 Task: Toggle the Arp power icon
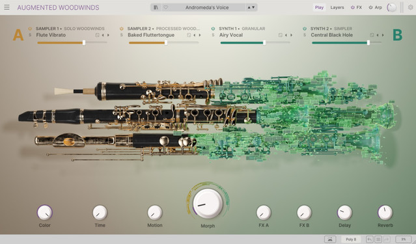pos(370,7)
